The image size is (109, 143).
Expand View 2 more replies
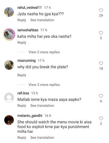click(x=44, y=52)
